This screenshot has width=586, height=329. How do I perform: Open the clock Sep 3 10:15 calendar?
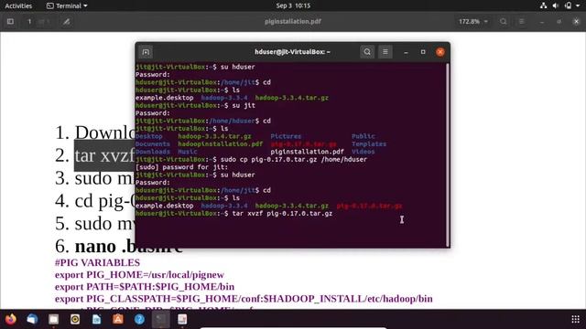click(293, 5)
